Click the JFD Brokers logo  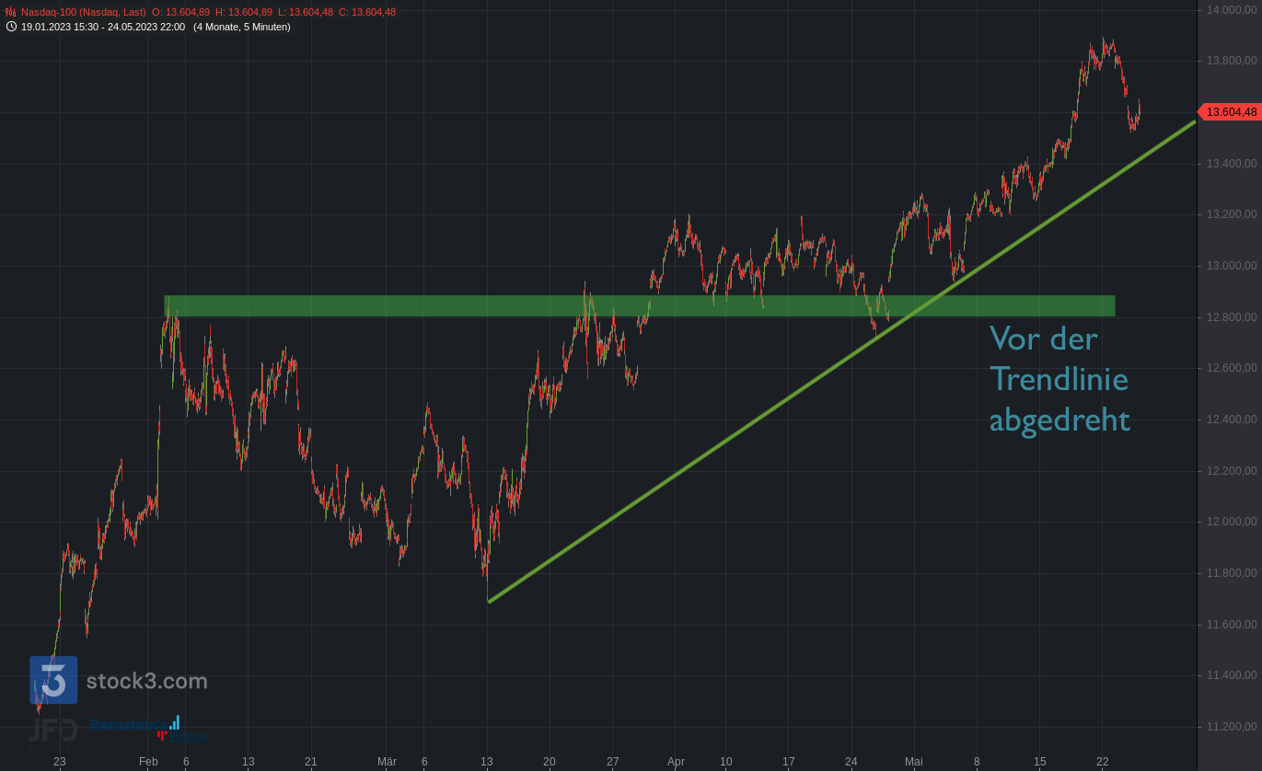click(53, 731)
